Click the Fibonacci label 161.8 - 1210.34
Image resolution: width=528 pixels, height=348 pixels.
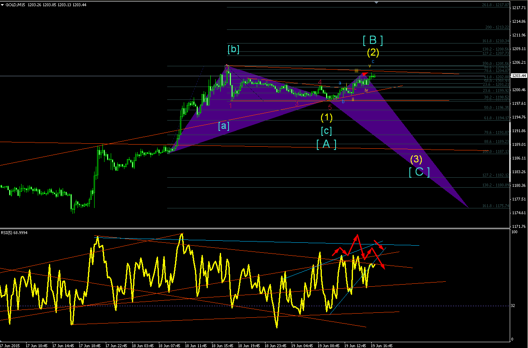[495, 41]
